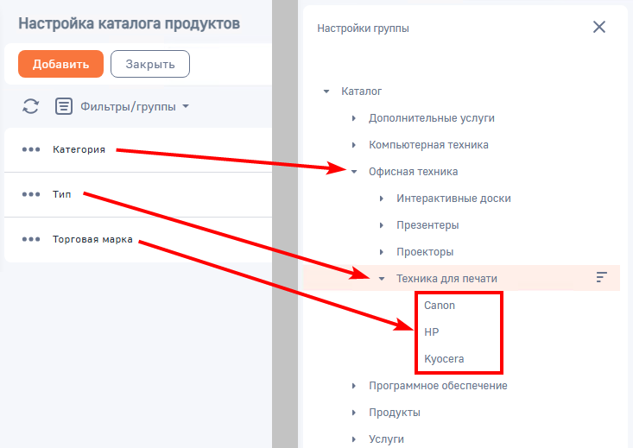Click the Настройки группы heading
The width and height of the screenshot is (633, 448).
pos(363,28)
